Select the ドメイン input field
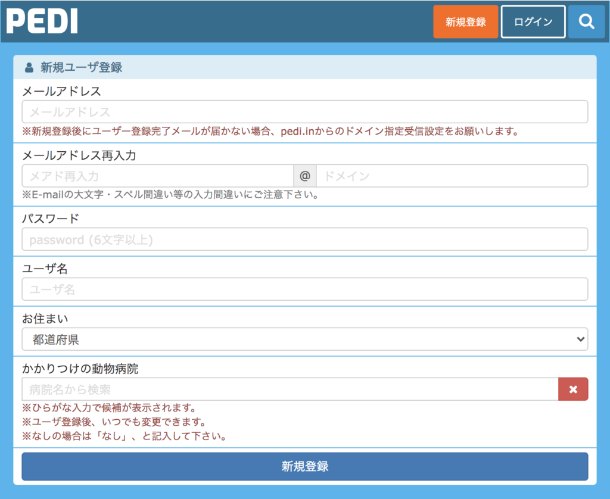The image size is (610, 499). [452, 176]
